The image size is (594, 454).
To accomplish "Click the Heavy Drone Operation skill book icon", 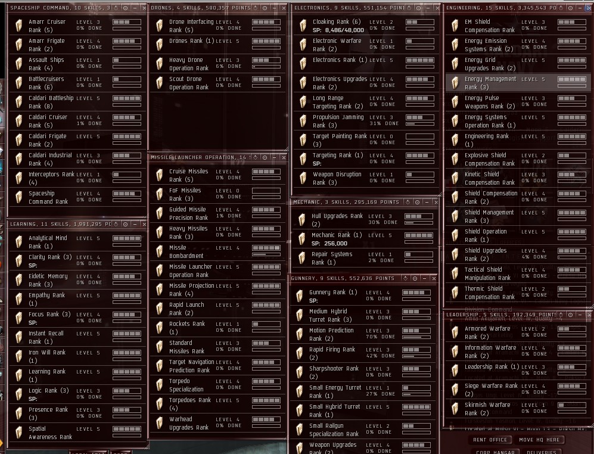I will coord(159,64).
